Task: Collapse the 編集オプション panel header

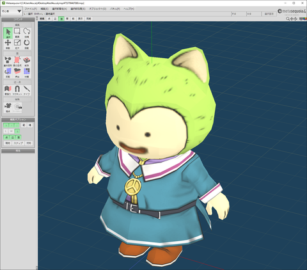Action: click(18, 120)
